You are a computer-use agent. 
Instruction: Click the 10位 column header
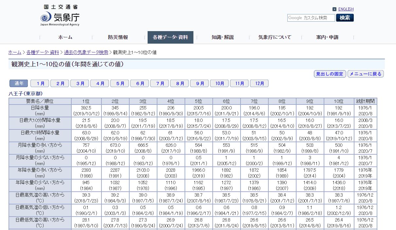[339, 101]
